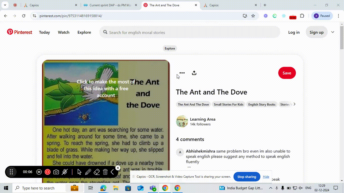This screenshot has width=344, height=193.
Task: Click the Small Stories For Kids tag
Action: coord(229,104)
